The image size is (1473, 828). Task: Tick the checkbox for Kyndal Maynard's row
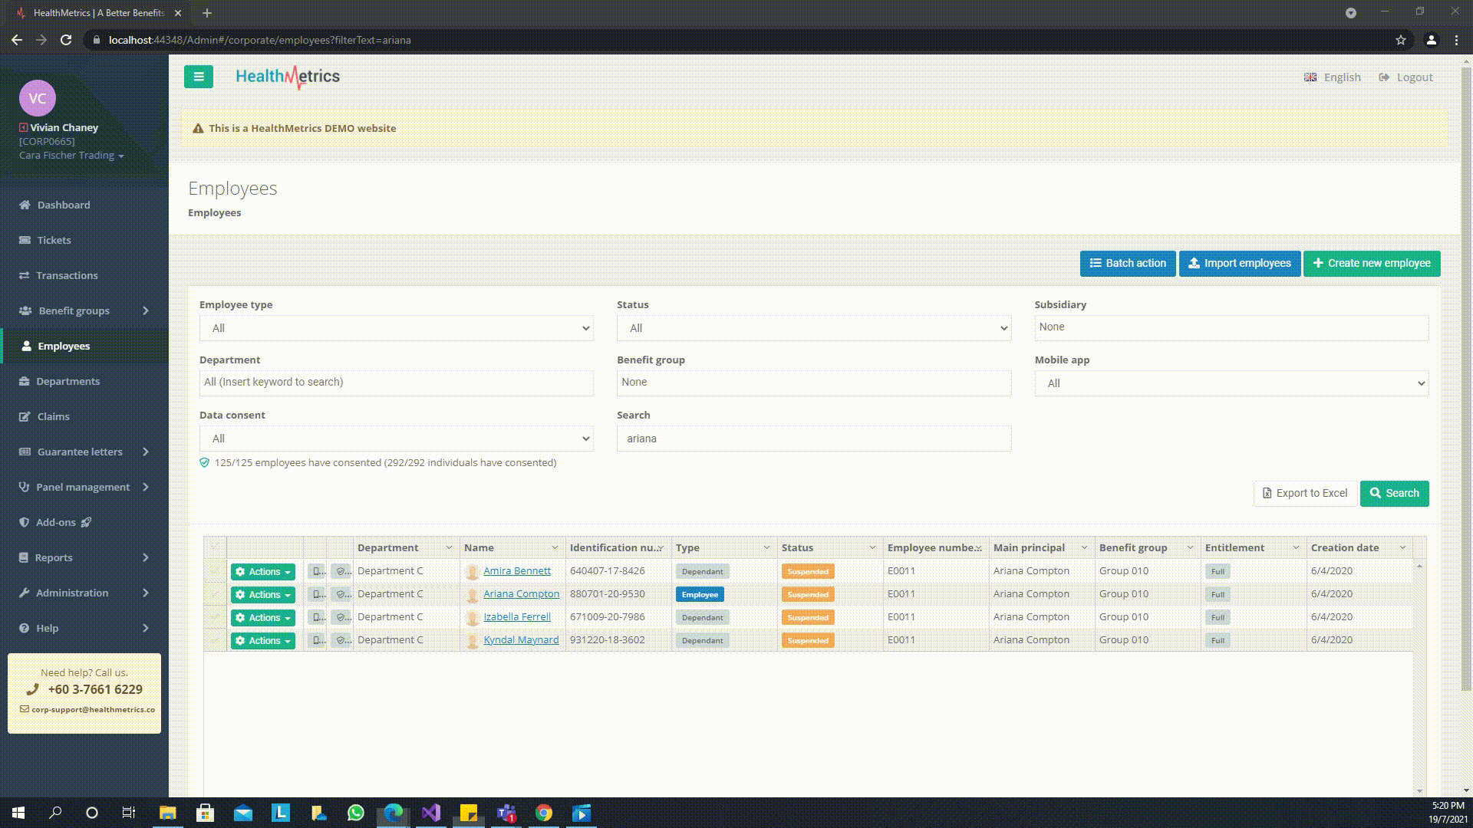pyautogui.click(x=215, y=640)
